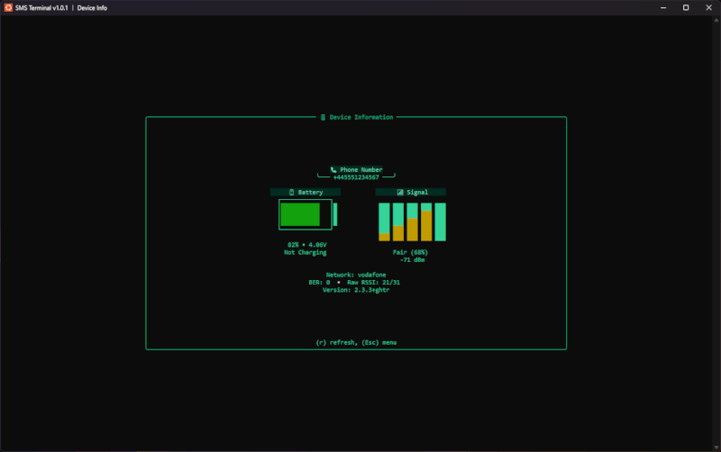This screenshot has width=721, height=452.
Task: Click the 'Signal' section header
Action: click(411, 192)
